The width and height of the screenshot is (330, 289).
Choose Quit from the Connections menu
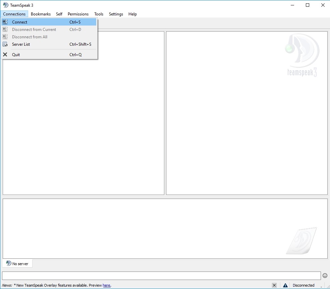pyautogui.click(x=16, y=55)
